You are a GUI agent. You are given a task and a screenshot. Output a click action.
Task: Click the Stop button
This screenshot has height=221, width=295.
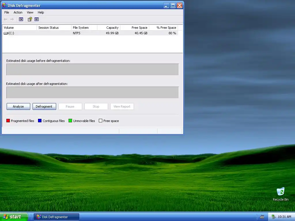pos(96,106)
